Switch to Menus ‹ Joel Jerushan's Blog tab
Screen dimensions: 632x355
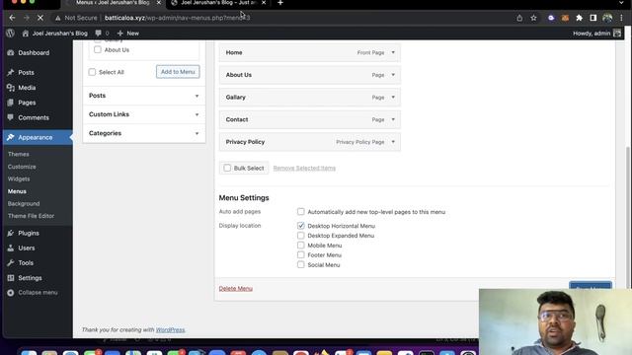point(113,3)
